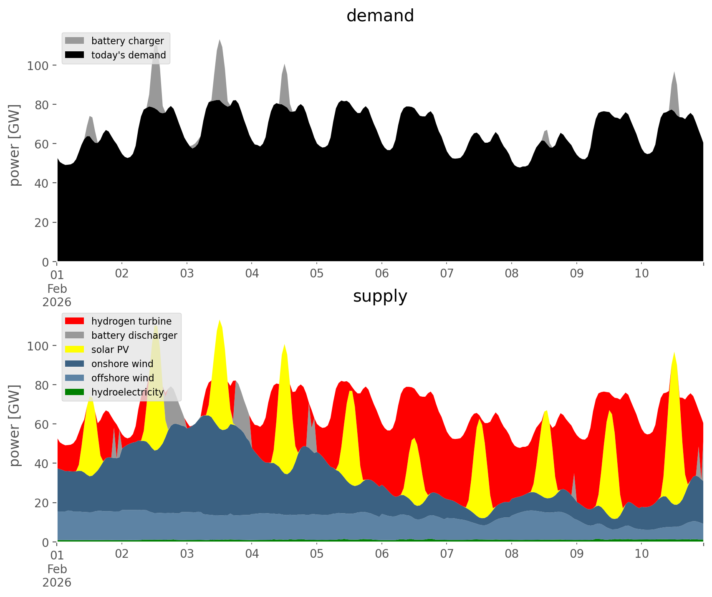Select the 'solar PV' legend label text

110,350
